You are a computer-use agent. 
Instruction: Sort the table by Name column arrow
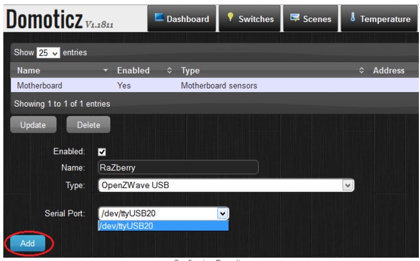coord(106,71)
